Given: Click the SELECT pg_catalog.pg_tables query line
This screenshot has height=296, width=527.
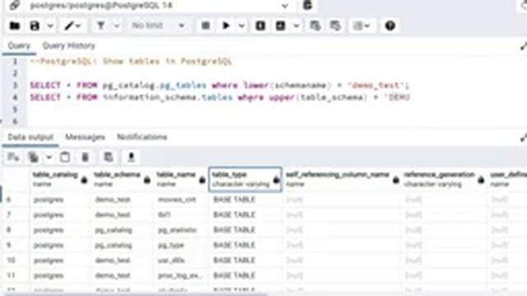Looking at the screenshot, I should tap(220, 86).
